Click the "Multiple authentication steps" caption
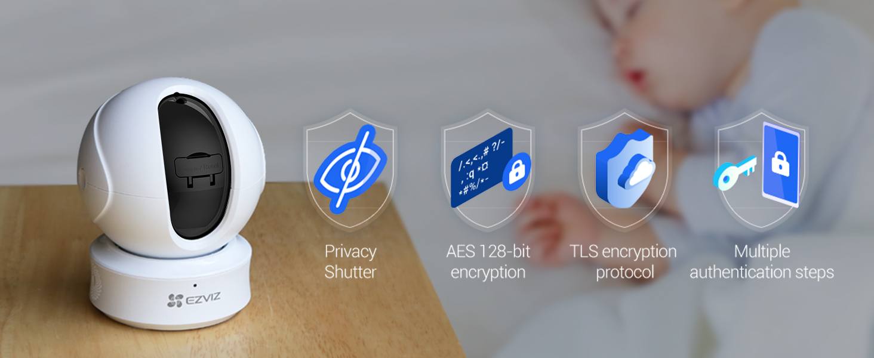 762,262
